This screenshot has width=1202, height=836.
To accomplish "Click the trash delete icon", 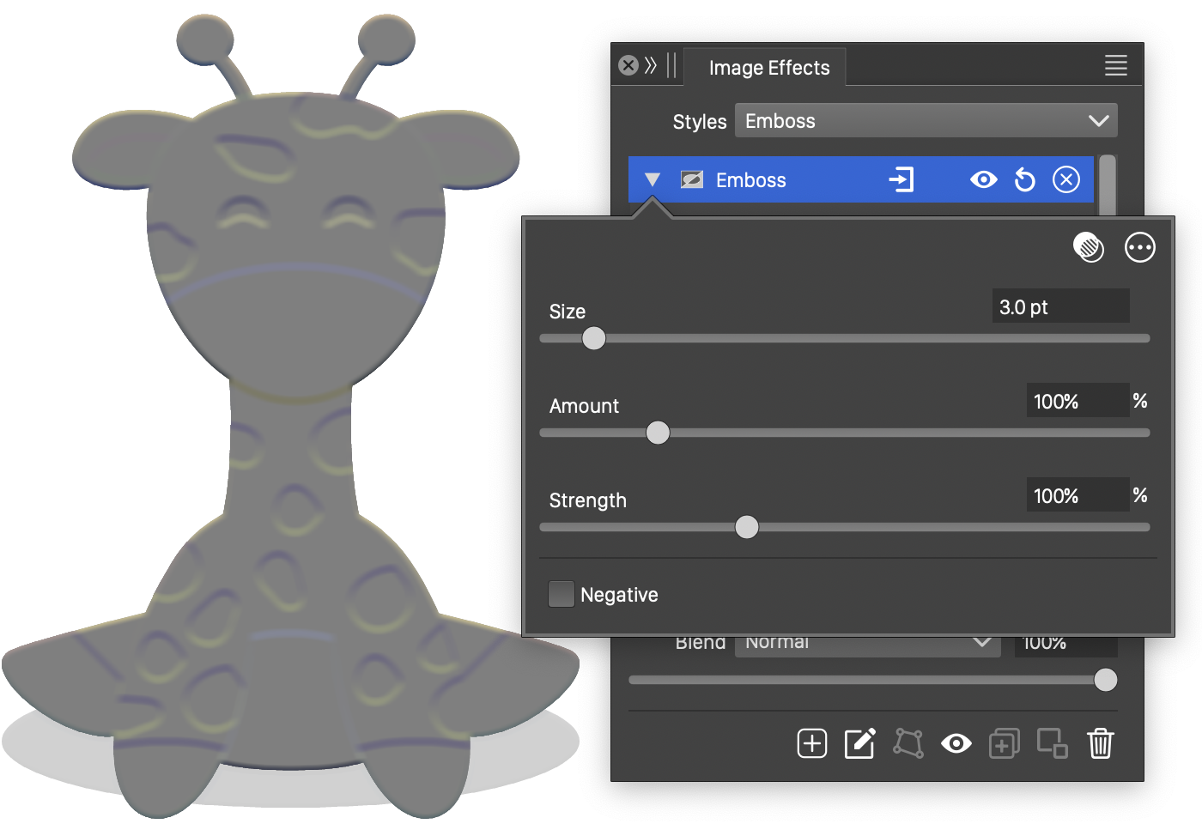I will pos(1100,743).
